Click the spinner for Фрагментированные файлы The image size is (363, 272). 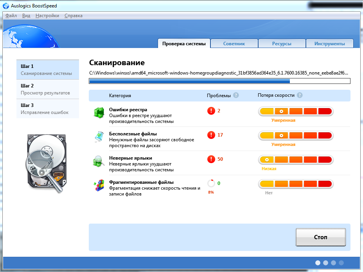click(211, 183)
